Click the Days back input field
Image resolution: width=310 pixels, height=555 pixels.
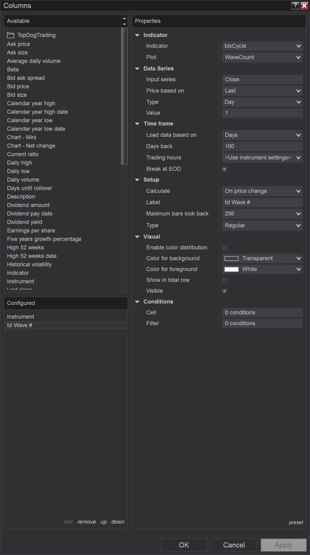click(x=262, y=146)
